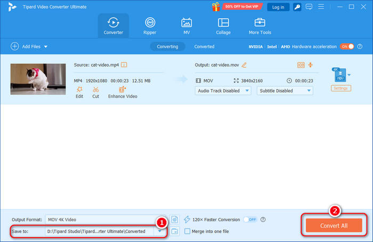The width and height of the screenshot is (373, 242).
Task: Check Merge into one file
Action: 188,231
